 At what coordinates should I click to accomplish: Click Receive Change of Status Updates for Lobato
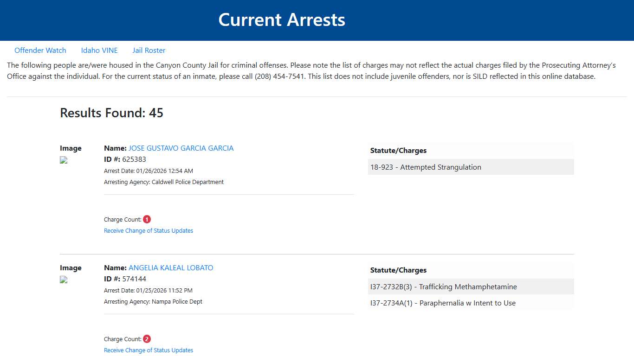[x=149, y=350]
